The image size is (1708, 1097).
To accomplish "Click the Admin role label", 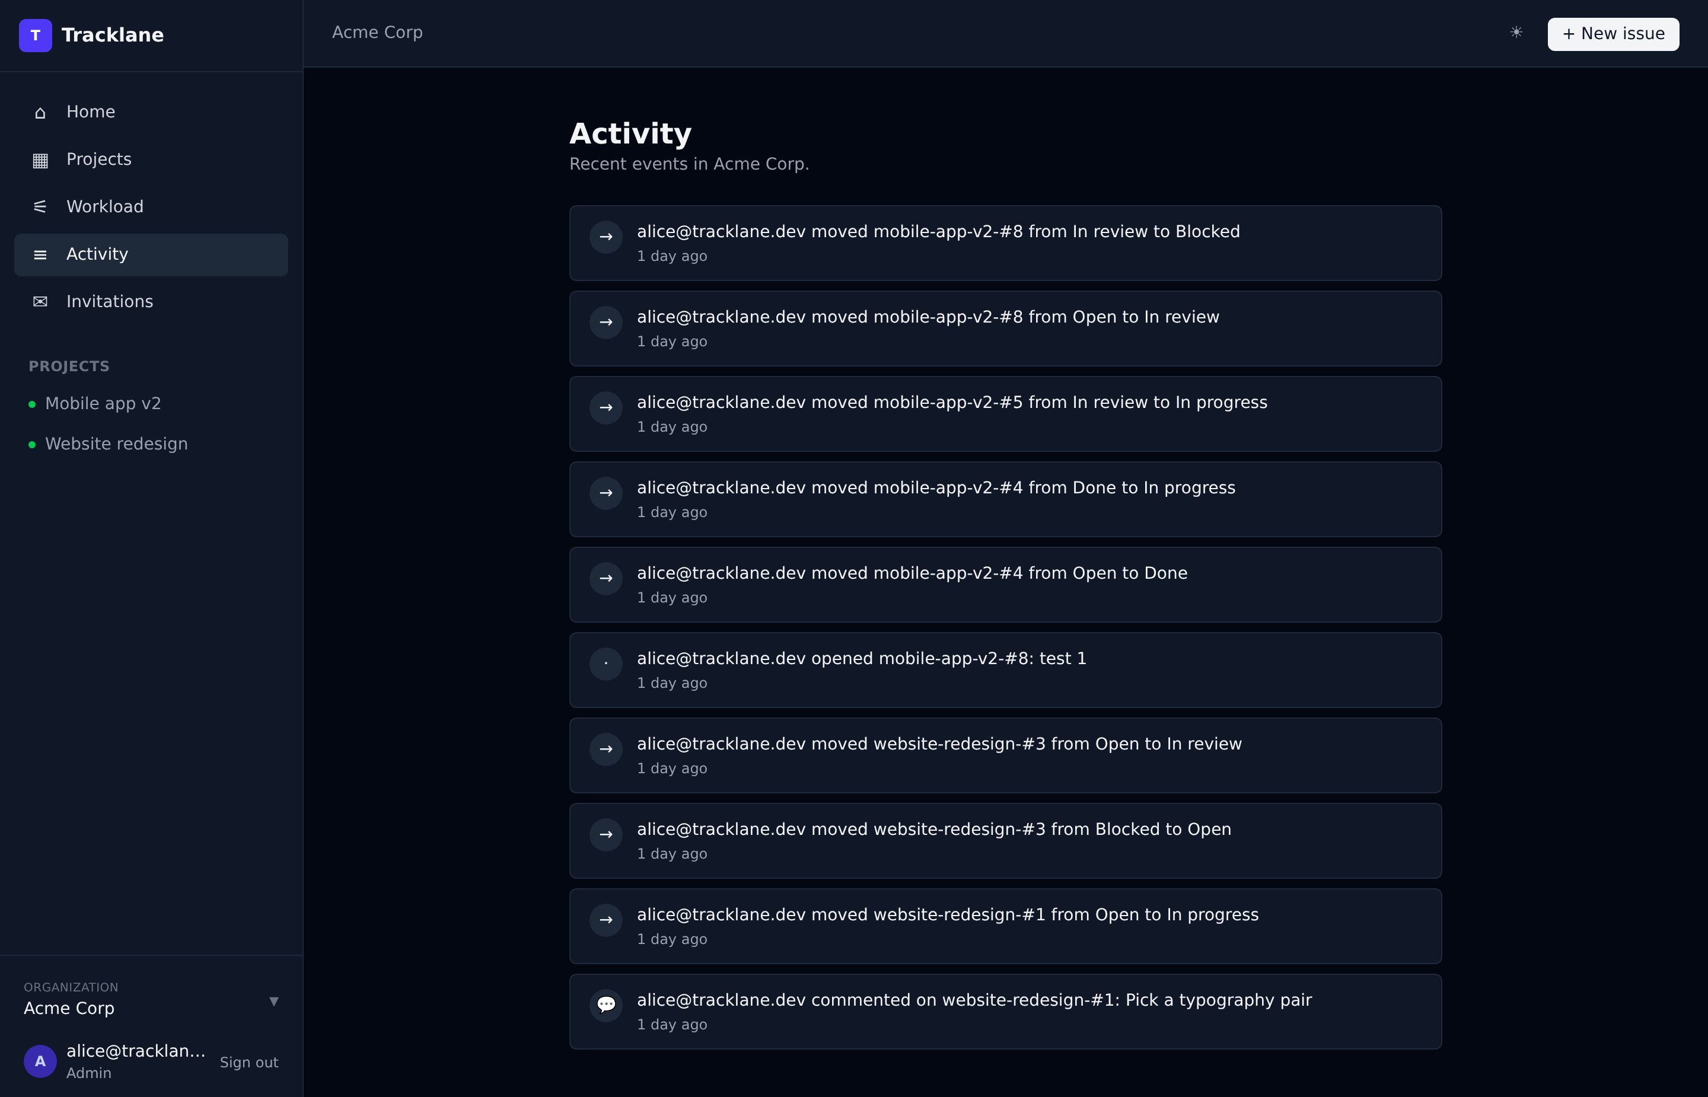I will click(x=88, y=1073).
